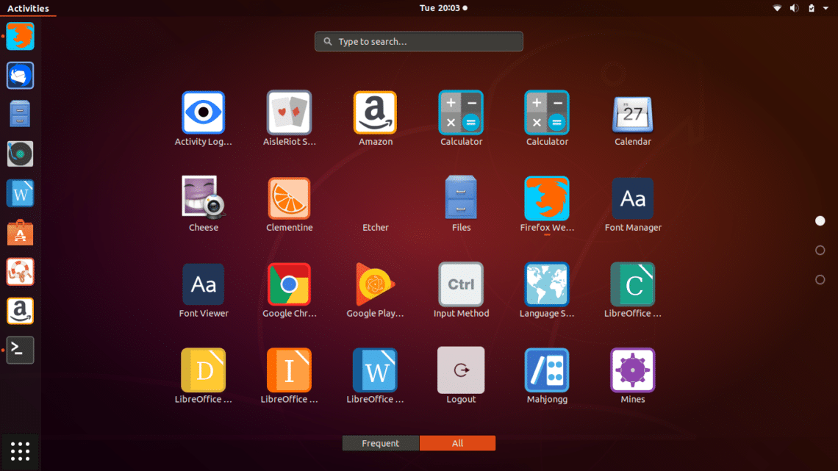Launch Font Manager
This screenshot has height=471, width=838.
point(632,198)
